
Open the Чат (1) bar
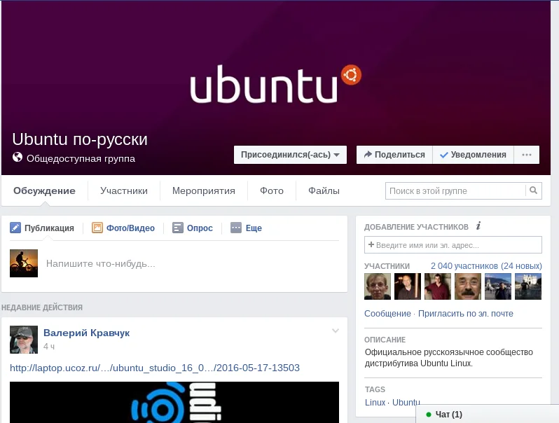487,414
